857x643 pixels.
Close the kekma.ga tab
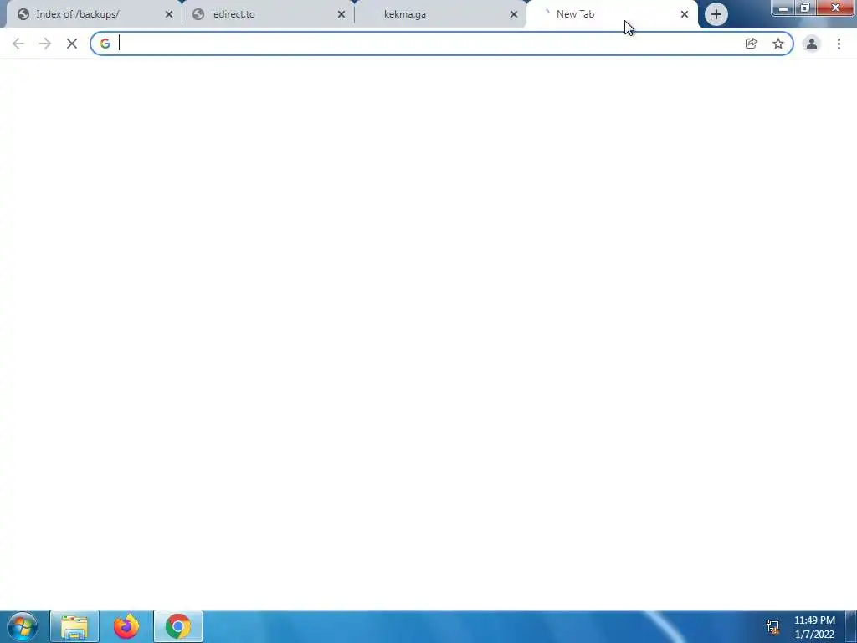pyautogui.click(x=513, y=14)
